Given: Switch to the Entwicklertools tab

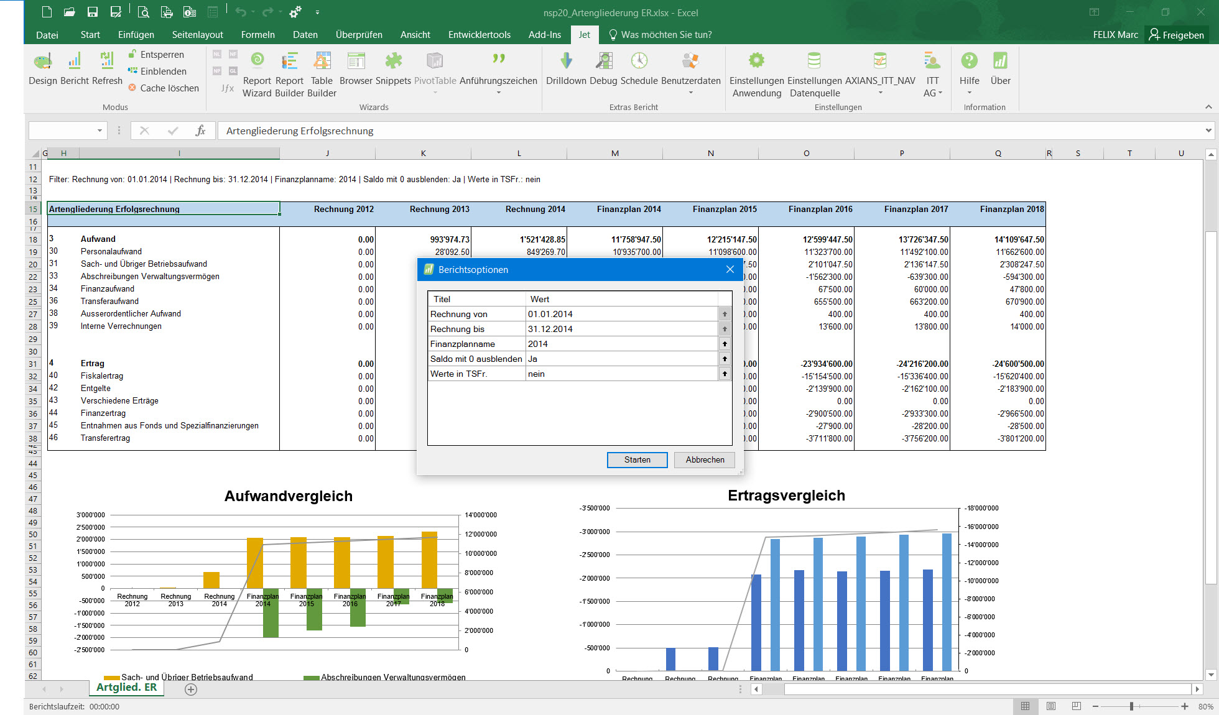Looking at the screenshot, I should tap(480, 35).
